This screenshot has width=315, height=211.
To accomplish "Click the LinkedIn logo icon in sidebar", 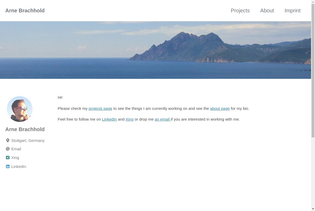I will coord(8,167).
